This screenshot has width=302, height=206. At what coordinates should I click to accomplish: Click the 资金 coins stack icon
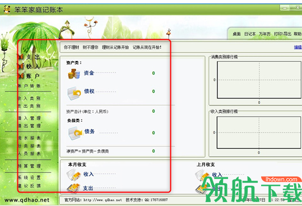[x=74, y=74]
